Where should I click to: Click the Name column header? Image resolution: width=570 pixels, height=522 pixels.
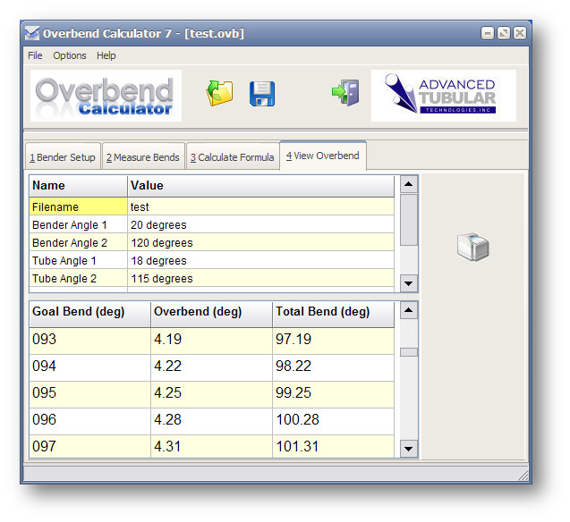(x=78, y=186)
